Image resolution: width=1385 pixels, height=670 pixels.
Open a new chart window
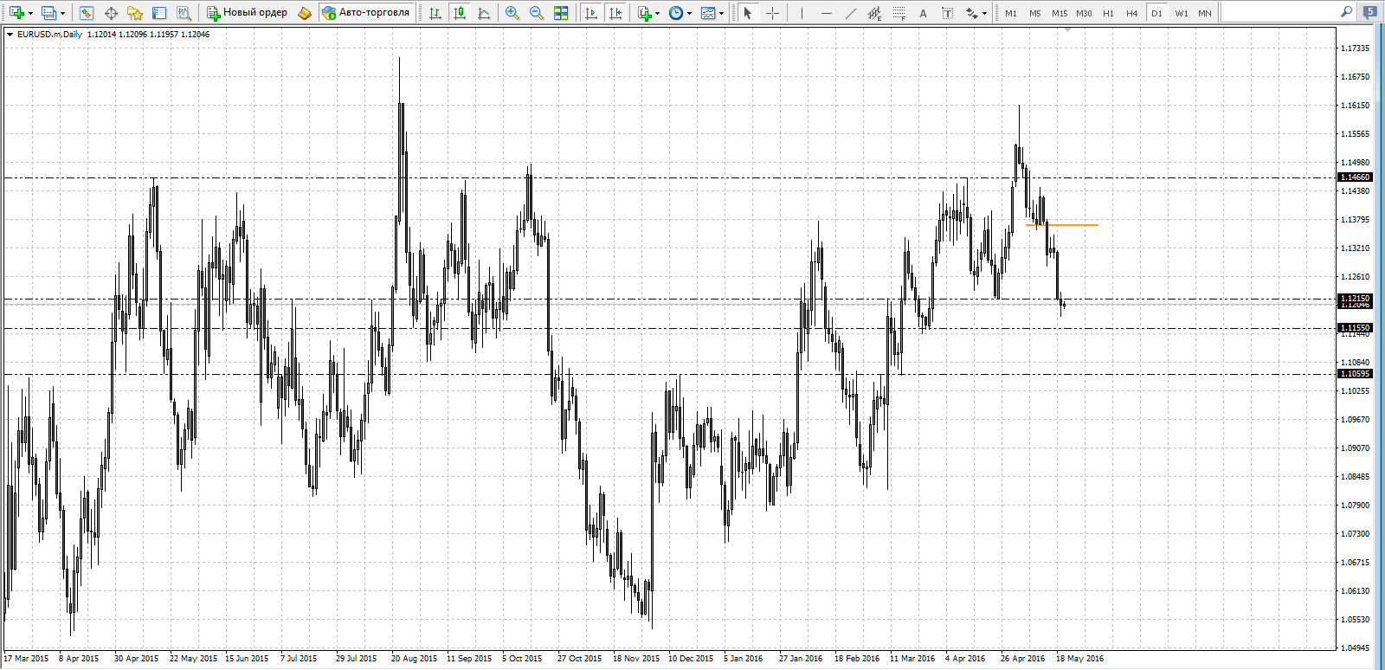16,13
